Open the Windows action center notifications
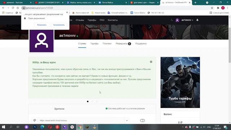The image size is (231, 130). 225,127
